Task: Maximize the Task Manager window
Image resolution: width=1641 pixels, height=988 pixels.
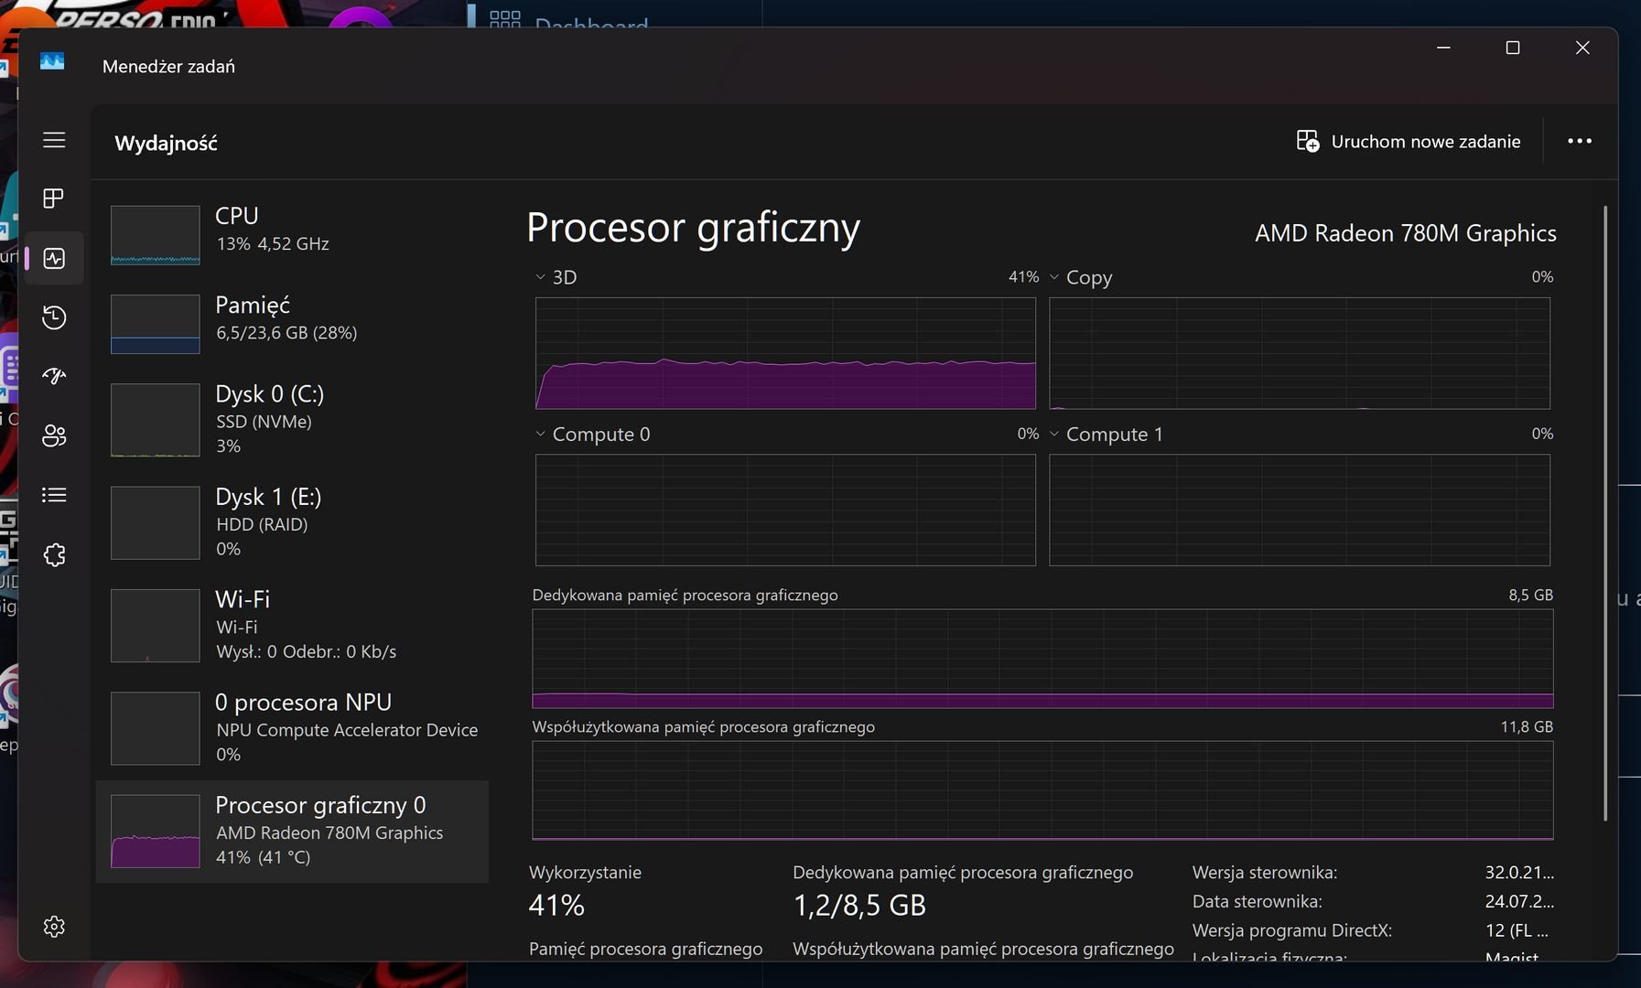Action: coord(1513,48)
